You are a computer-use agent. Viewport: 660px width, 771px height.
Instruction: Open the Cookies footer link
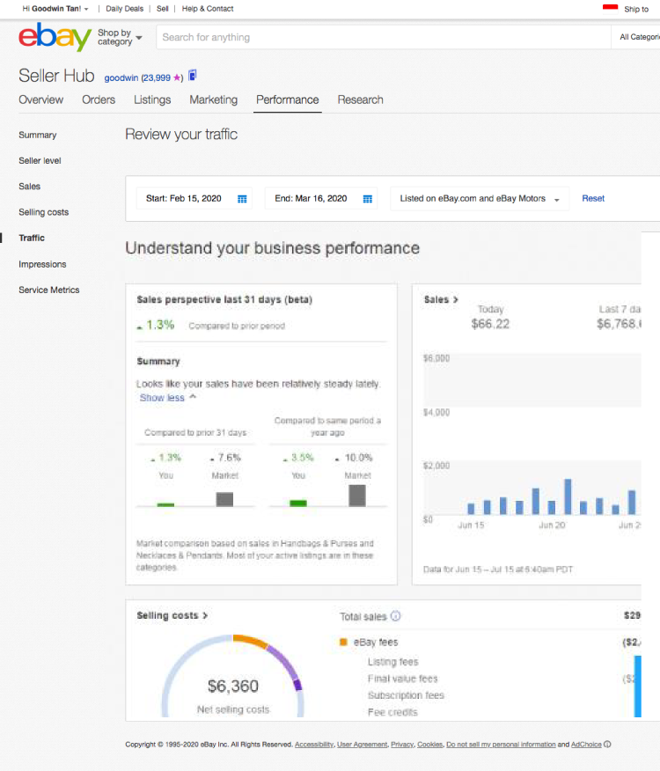tap(429, 745)
